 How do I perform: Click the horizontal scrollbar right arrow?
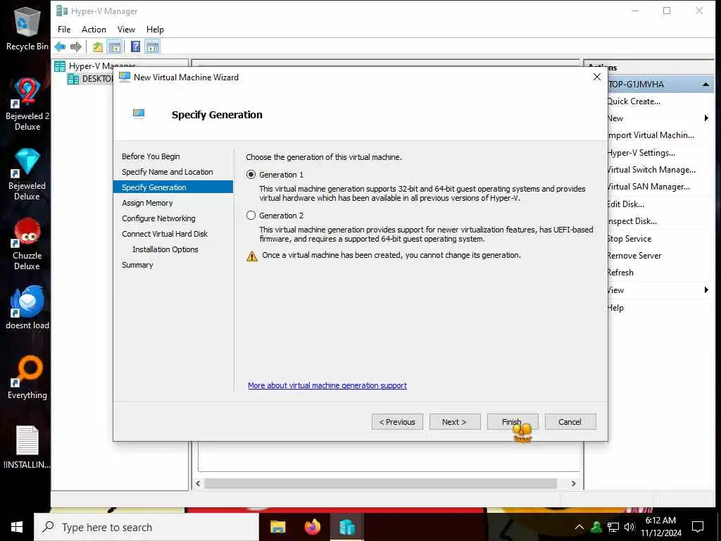point(573,483)
